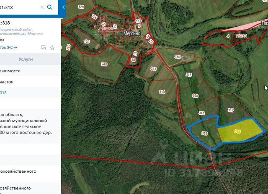Screen dimensions: 268x194
Task: Click cadastral block label 712001
Action: (x=241, y=36)
